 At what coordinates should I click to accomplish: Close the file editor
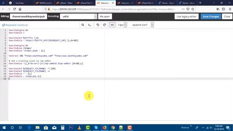coord(227,16)
